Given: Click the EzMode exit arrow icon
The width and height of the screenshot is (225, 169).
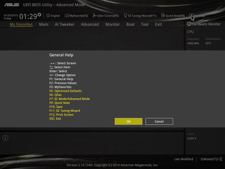Looking at the screenshot, I should tap(220, 159).
